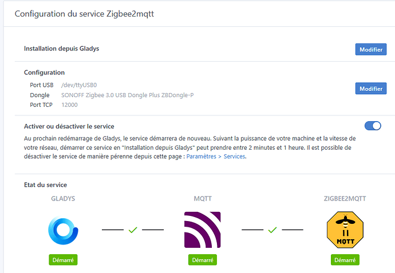395x273 pixels.
Task: Open the Paramètres > Services link
Action: (x=216, y=156)
